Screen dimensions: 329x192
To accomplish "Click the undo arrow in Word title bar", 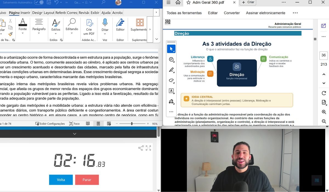I will tap(56, 2).
